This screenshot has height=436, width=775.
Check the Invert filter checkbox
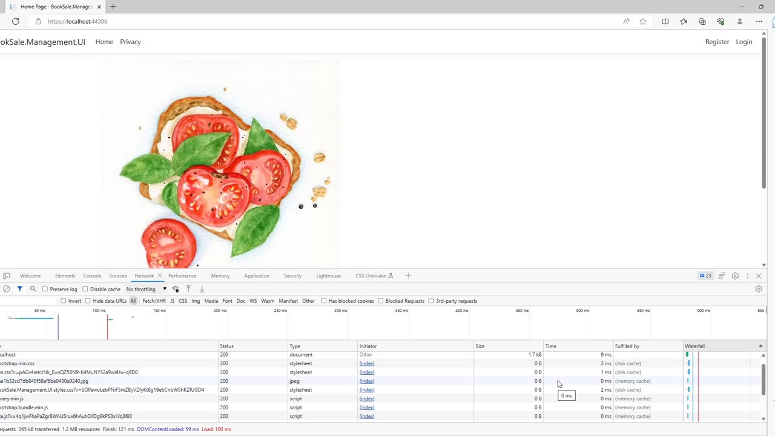click(64, 300)
